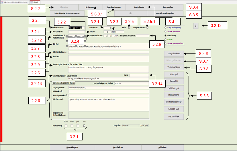Click the question mark help button
Viewport: 237px width, 151px height.
[x=196, y=25]
